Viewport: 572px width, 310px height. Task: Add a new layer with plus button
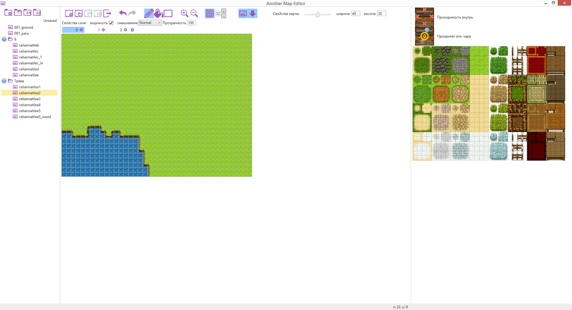point(132,30)
